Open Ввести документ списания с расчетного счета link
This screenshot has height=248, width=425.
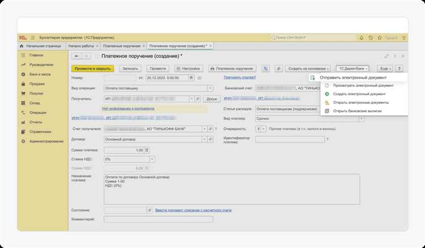click(x=193, y=210)
